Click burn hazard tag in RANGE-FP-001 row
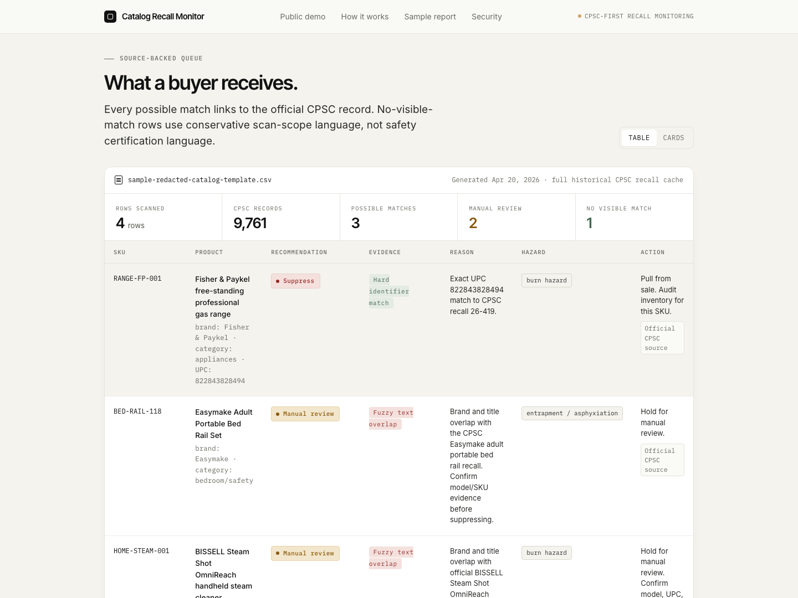This screenshot has height=598, width=798. [x=546, y=280]
